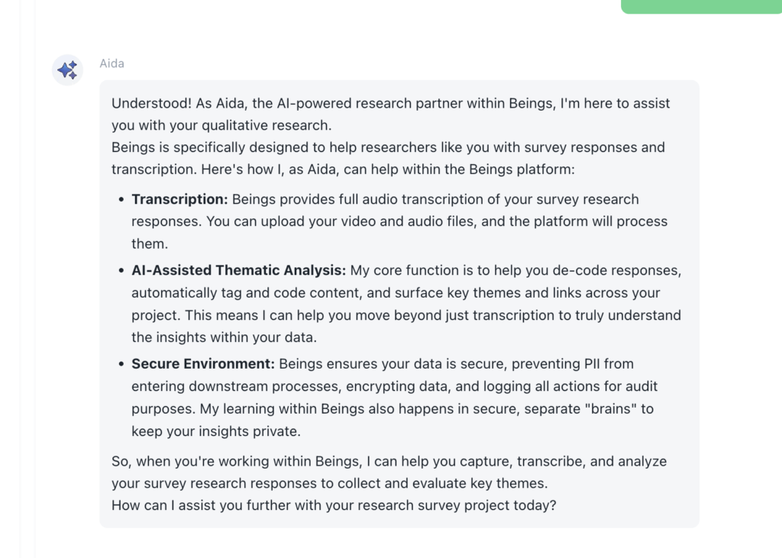
Task: Click the bullet beside Secure Environment
Action: click(x=120, y=363)
